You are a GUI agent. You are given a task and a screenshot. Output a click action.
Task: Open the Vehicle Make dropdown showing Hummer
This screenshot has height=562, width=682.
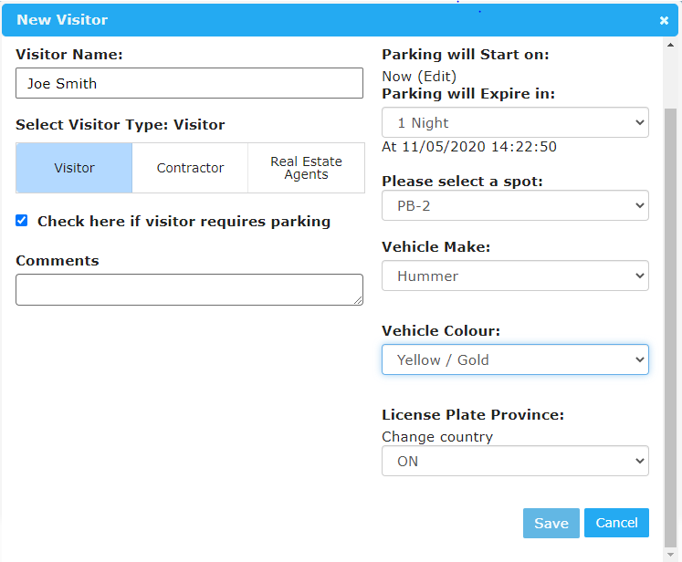pos(515,276)
